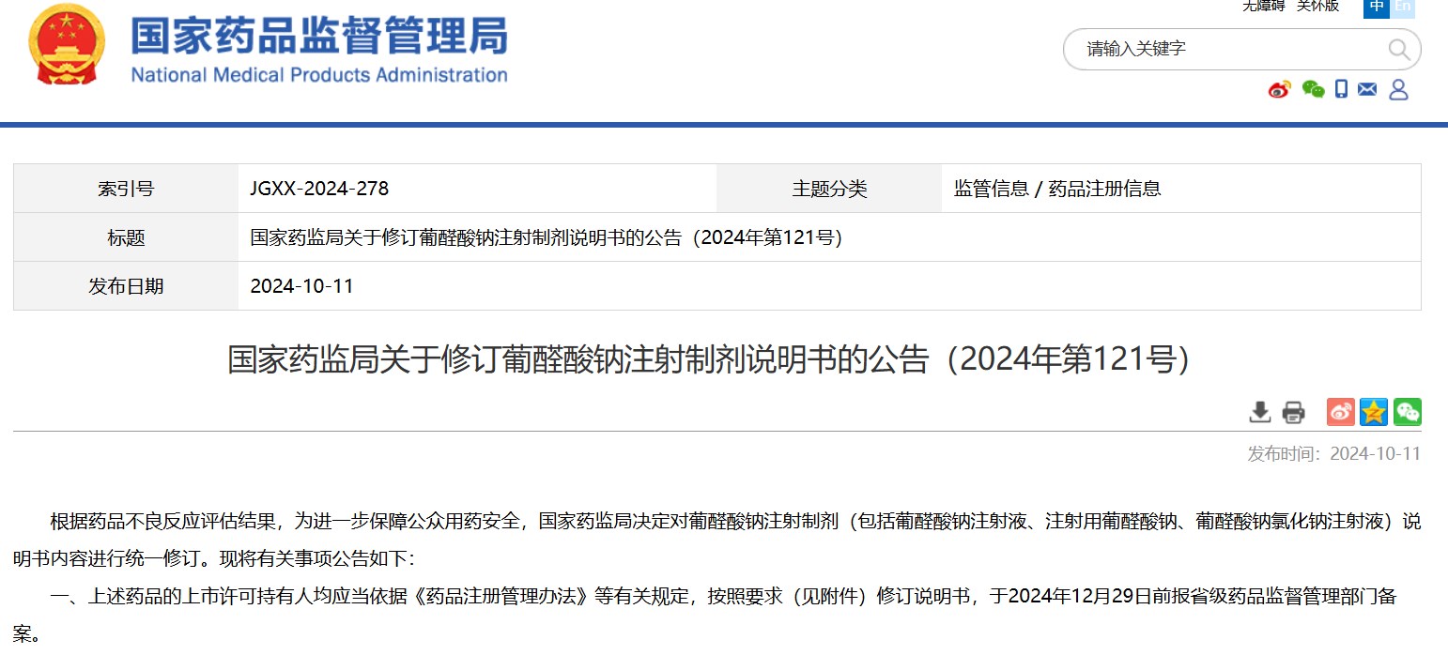Click the national emblem logo
Image resolution: width=1448 pixels, height=655 pixels.
click(67, 44)
